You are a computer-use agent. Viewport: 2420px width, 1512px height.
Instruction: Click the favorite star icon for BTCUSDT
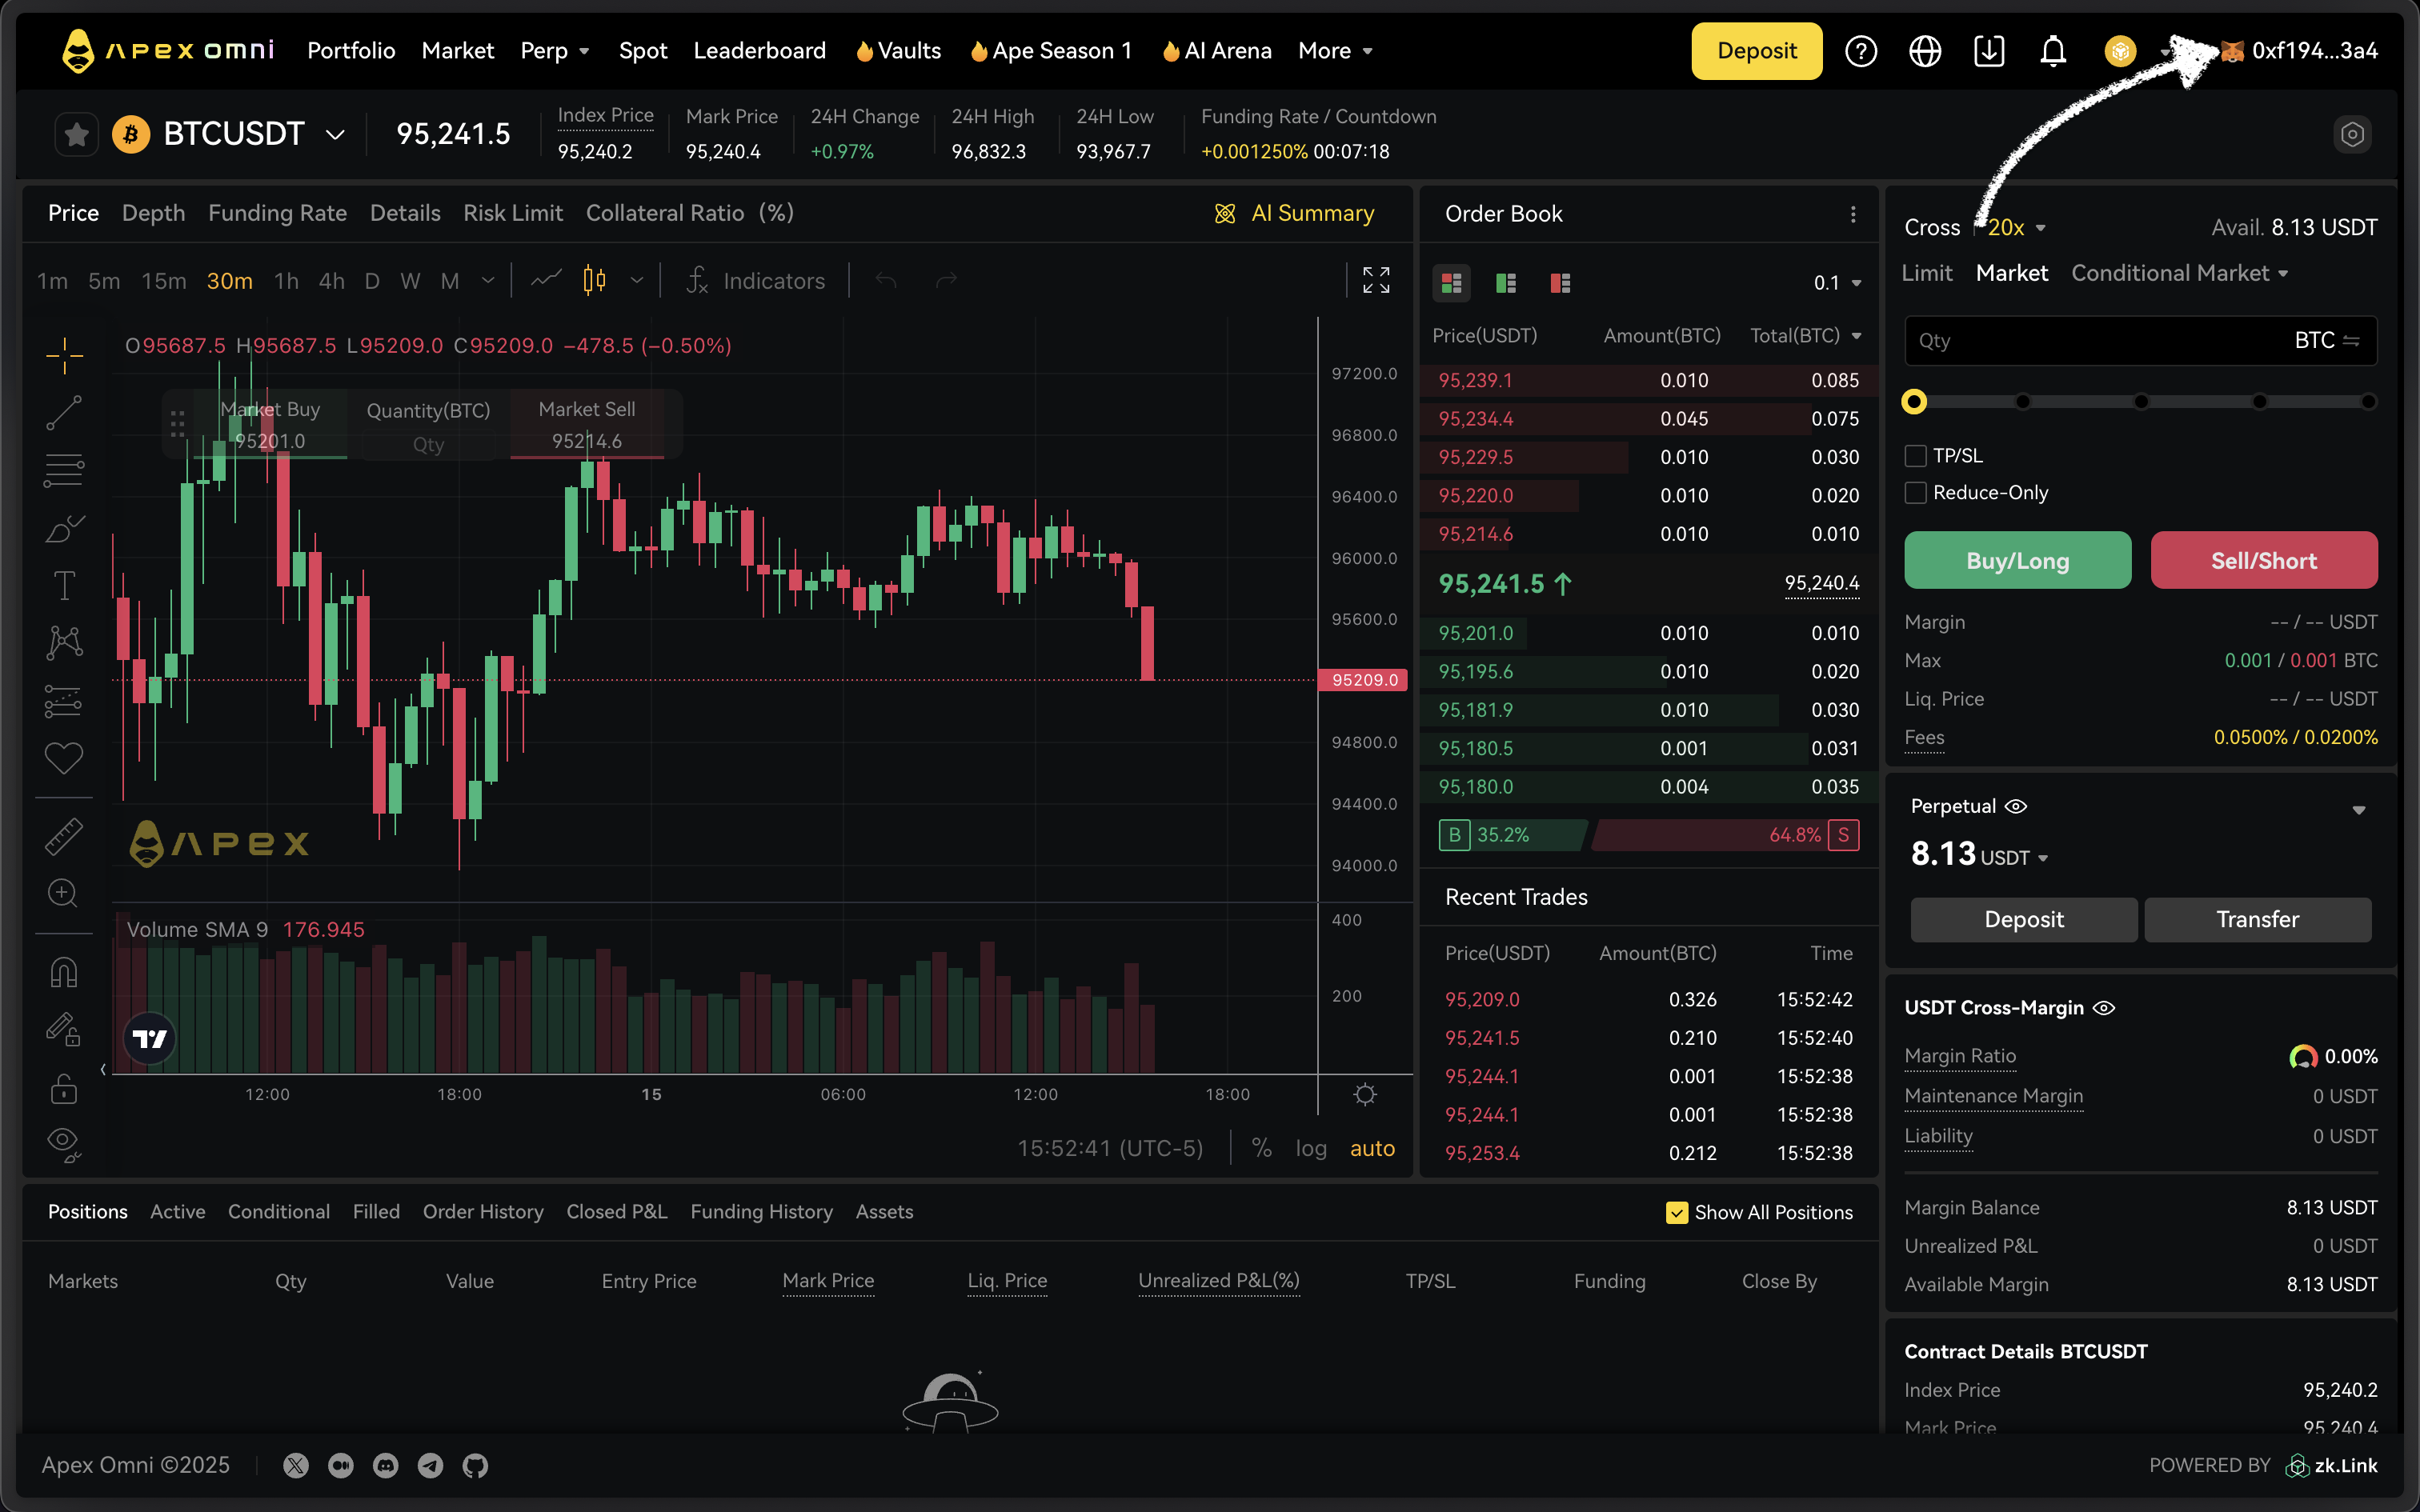[77, 134]
